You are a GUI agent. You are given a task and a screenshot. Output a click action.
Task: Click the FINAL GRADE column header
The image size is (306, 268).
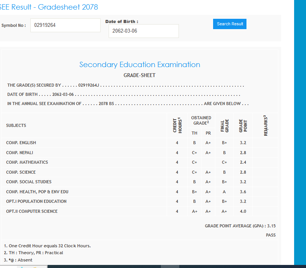tap(225, 126)
